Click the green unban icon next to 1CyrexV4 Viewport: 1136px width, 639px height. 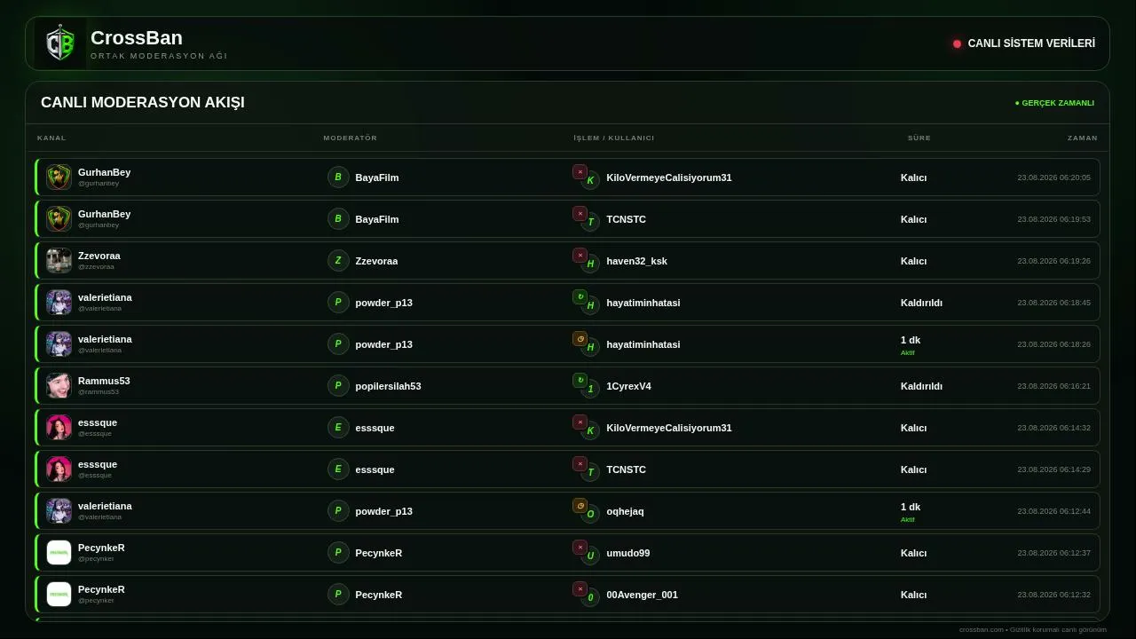point(580,381)
